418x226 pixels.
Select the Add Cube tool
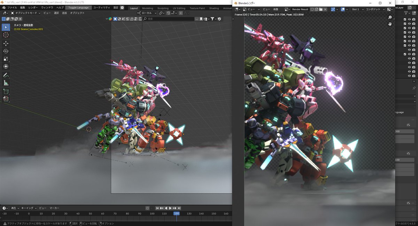[6, 91]
